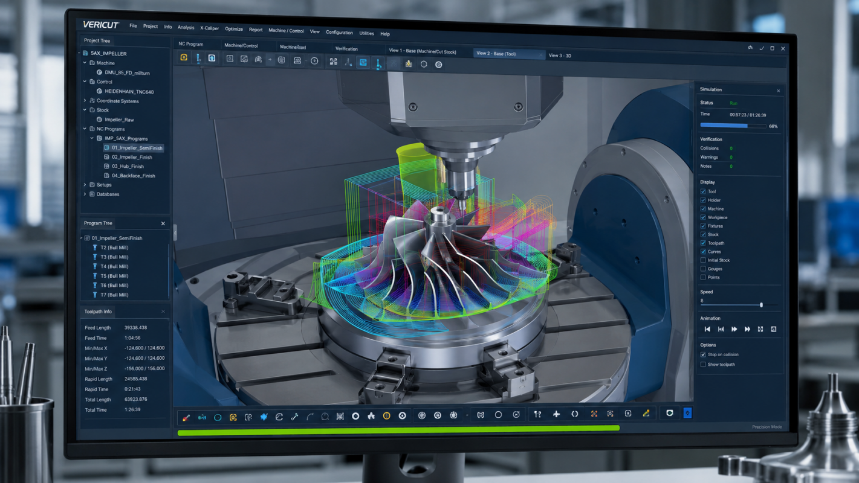This screenshot has width=859, height=483.
Task: Click the last square icon in Animation controls
Action: pos(774,329)
